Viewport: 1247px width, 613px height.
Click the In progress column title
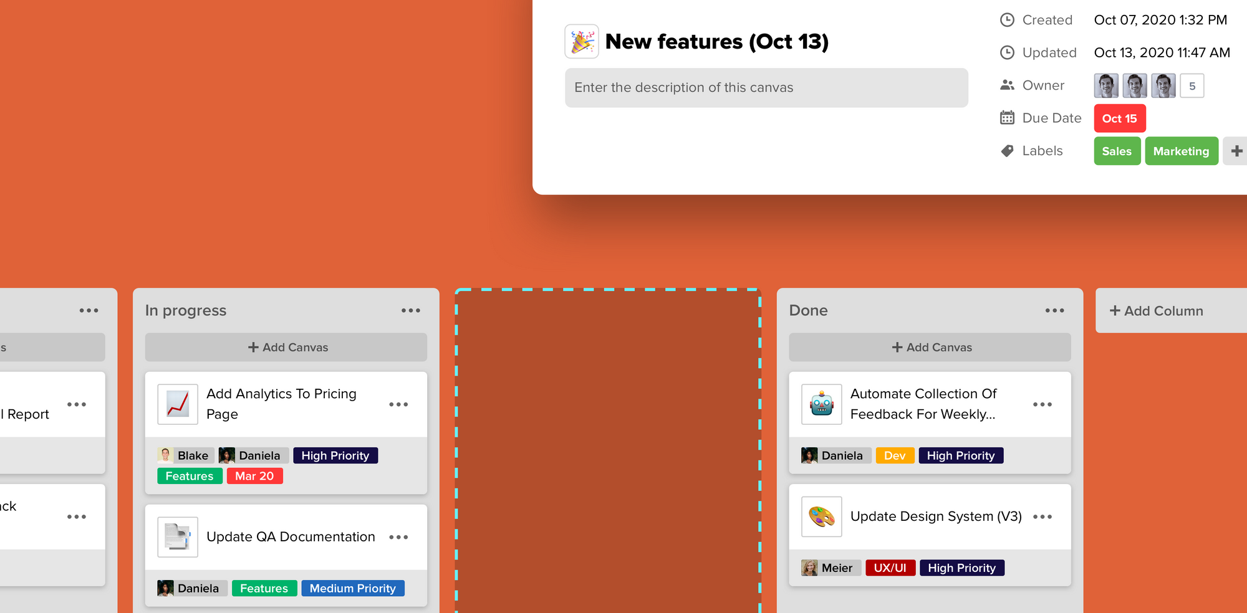186,310
